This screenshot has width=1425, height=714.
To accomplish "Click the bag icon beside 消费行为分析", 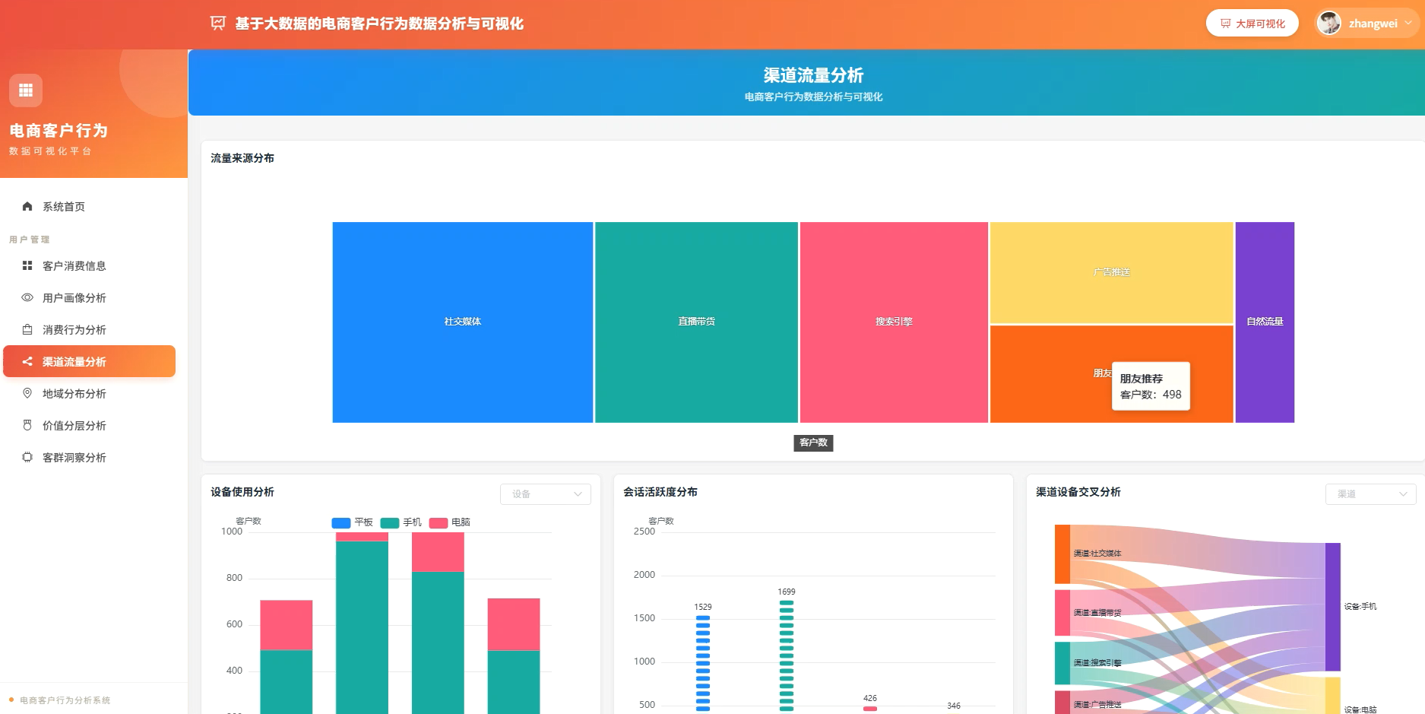I will 27,329.
